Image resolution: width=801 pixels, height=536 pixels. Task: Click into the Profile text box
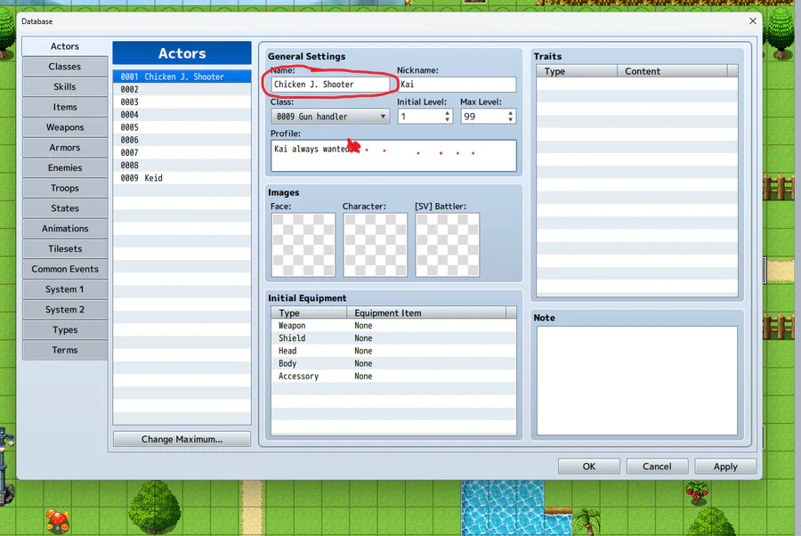[393, 156]
